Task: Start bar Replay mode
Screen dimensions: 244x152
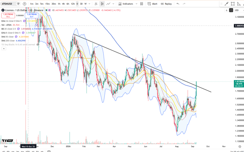Action: (x=166, y=4)
